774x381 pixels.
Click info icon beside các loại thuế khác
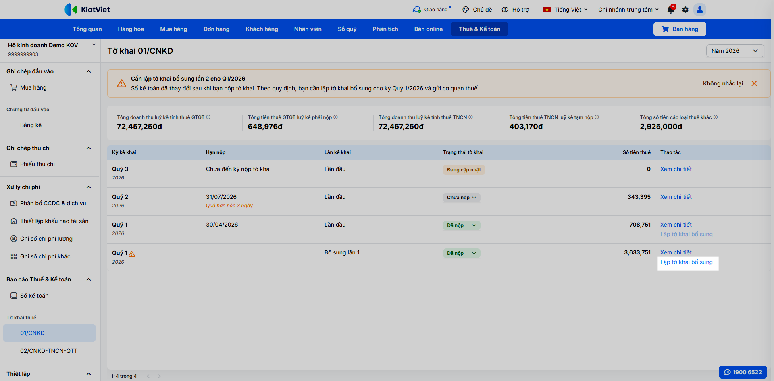(716, 117)
